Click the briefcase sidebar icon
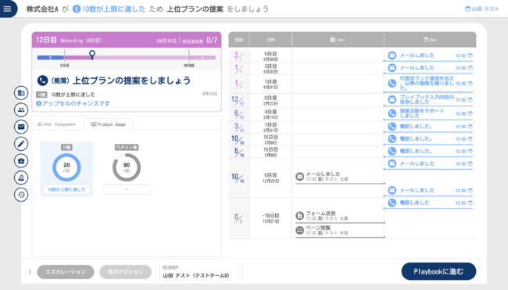508x290 pixels. [21, 161]
